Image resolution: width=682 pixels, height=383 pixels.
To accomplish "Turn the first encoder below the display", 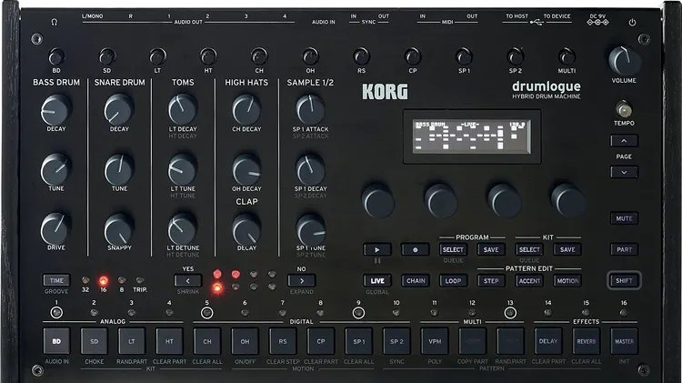I will (378, 201).
